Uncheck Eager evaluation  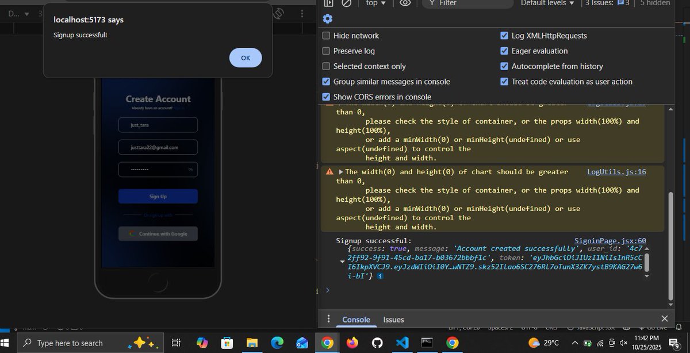pyautogui.click(x=504, y=51)
